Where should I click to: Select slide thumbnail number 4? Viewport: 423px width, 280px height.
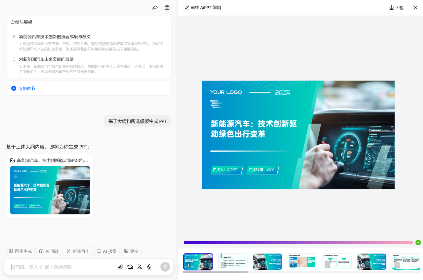tap(302, 261)
